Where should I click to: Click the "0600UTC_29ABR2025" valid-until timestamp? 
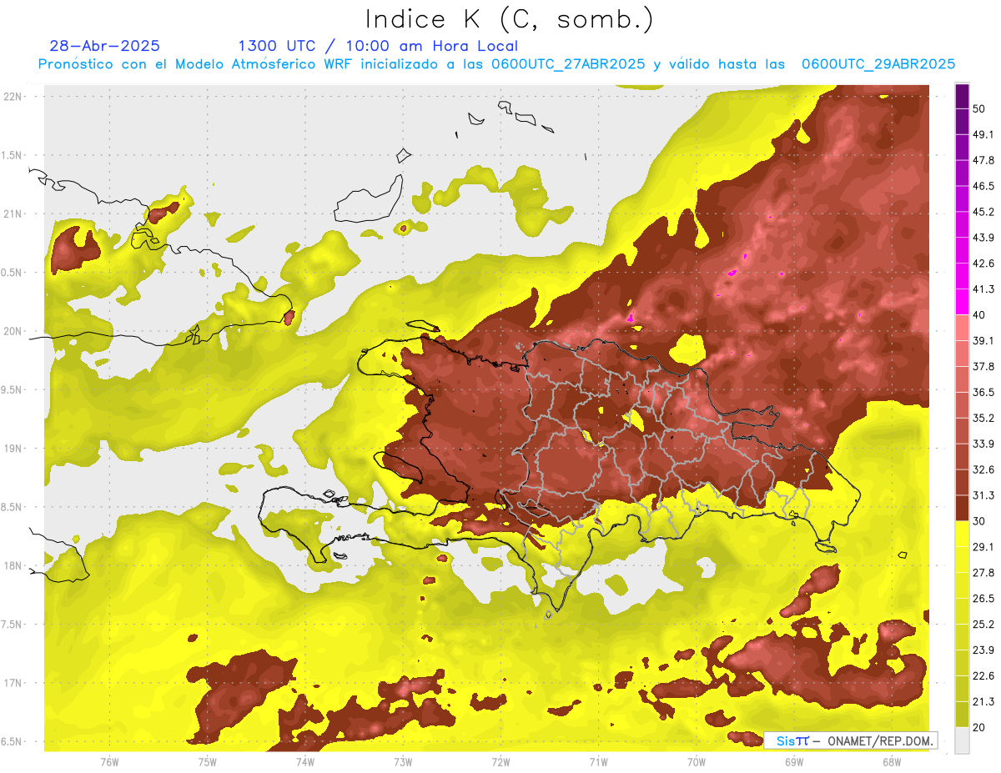coord(878,64)
